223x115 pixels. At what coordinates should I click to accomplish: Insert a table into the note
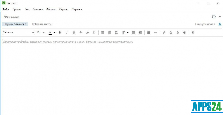(x=149, y=33)
